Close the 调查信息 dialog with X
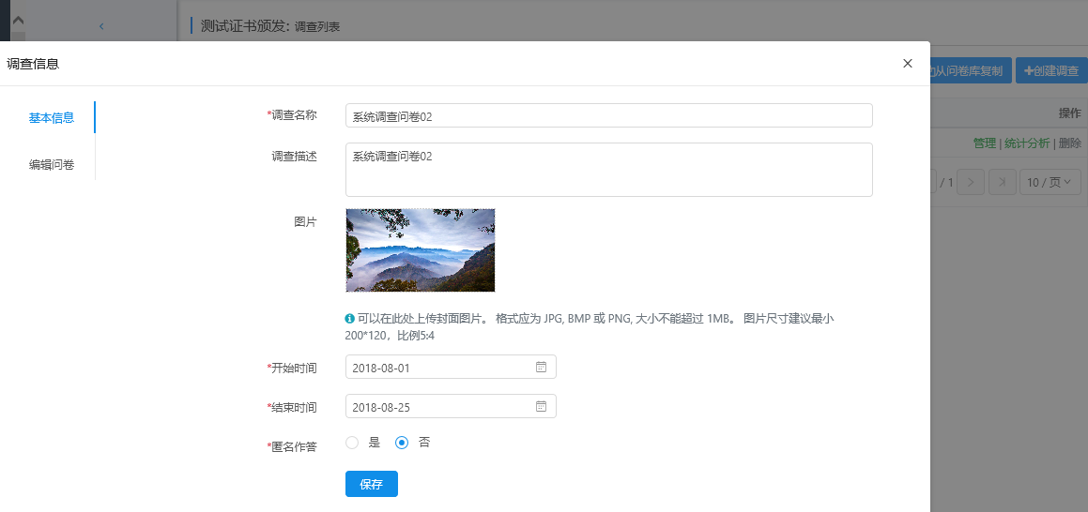Viewport: 1088px width, 512px height. click(907, 64)
